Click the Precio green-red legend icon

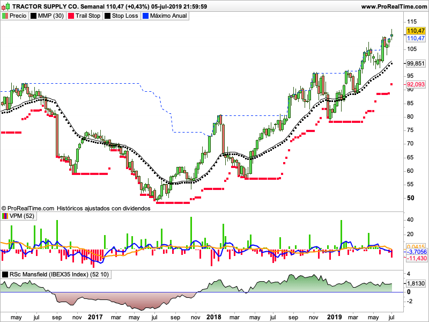coord(5,16)
